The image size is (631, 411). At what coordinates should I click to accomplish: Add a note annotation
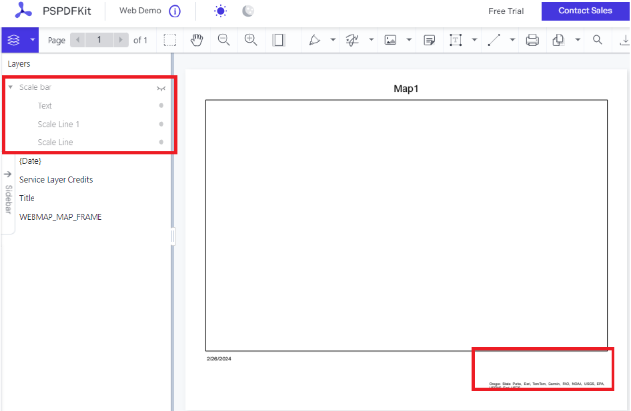point(430,40)
